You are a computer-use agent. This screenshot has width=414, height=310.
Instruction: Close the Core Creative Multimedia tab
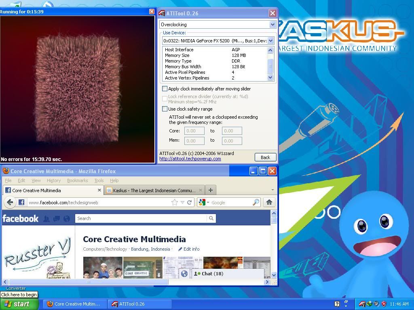[99, 190]
